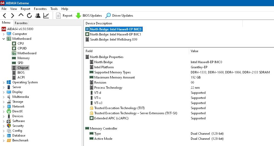The height and width of the screenshot is (146, 274).
Task: Click the Driver Updates magnifier icon
Action: (x=108, y=16)
